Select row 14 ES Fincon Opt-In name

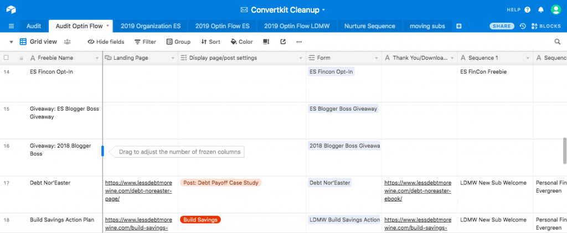coord(51,71)
